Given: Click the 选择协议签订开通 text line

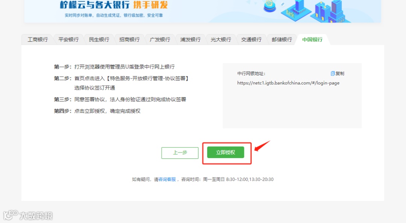Looking at the screenshot, I should 94,88.
